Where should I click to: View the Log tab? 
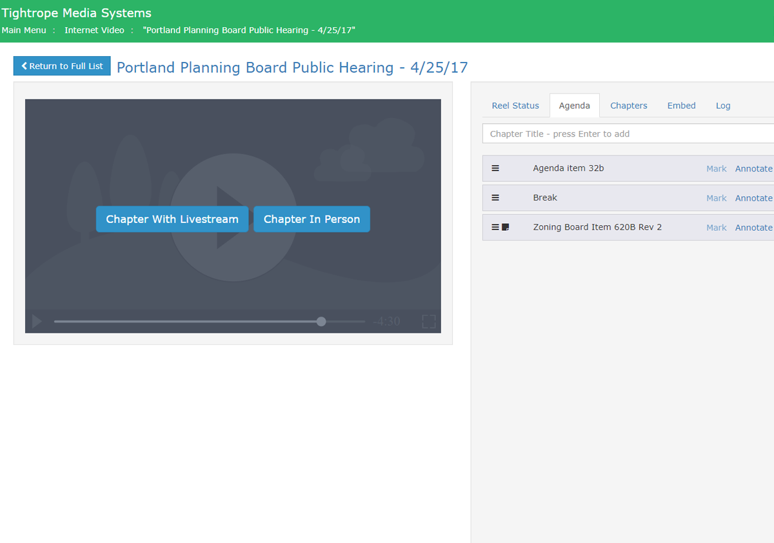(x=723, y=105)
